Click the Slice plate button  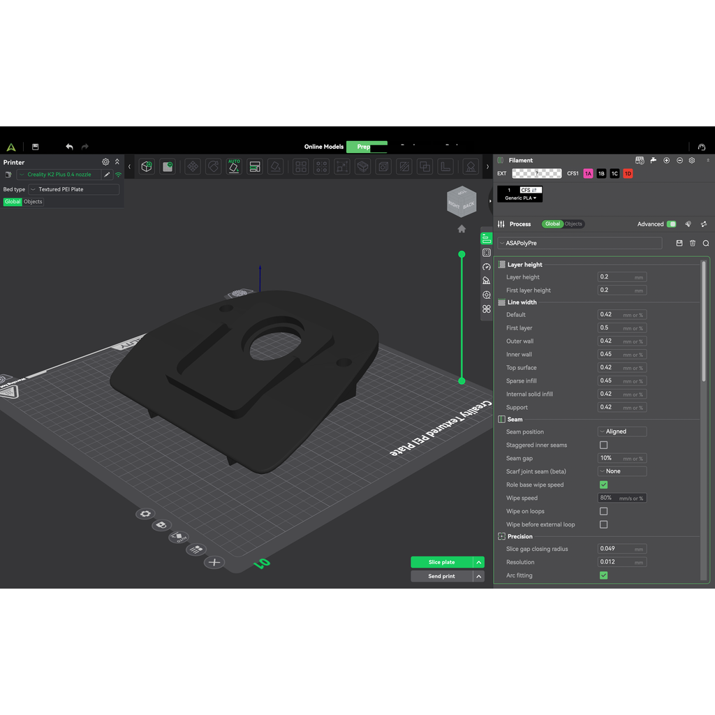pos(441,562)
